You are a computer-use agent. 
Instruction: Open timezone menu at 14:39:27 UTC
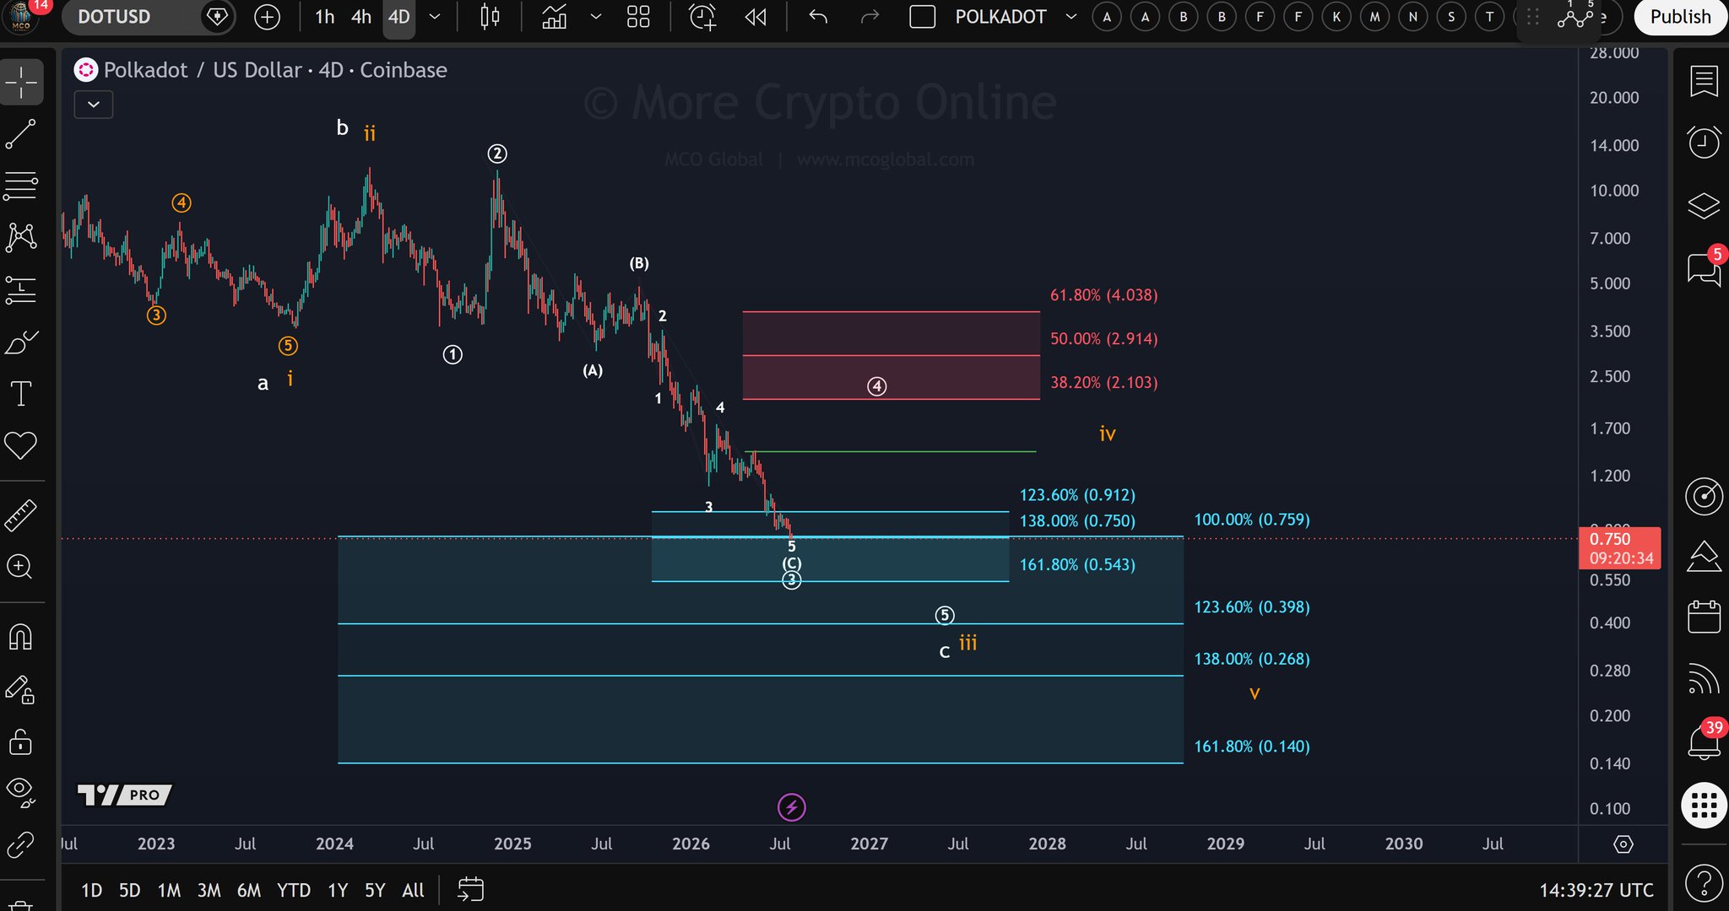click(x=1596, y=890)
